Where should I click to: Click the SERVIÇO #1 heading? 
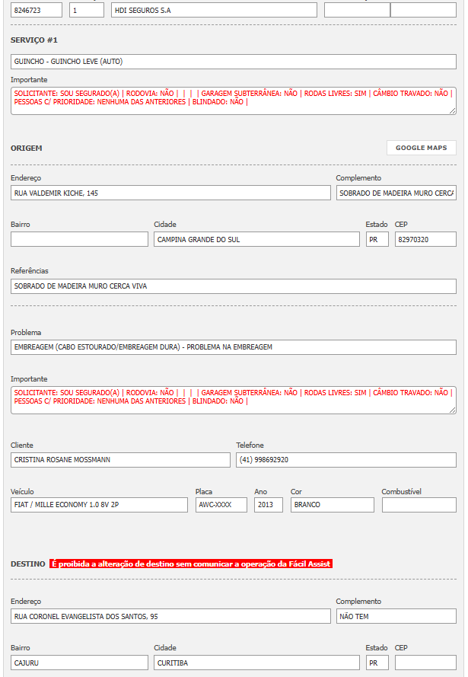pos(34,40)
